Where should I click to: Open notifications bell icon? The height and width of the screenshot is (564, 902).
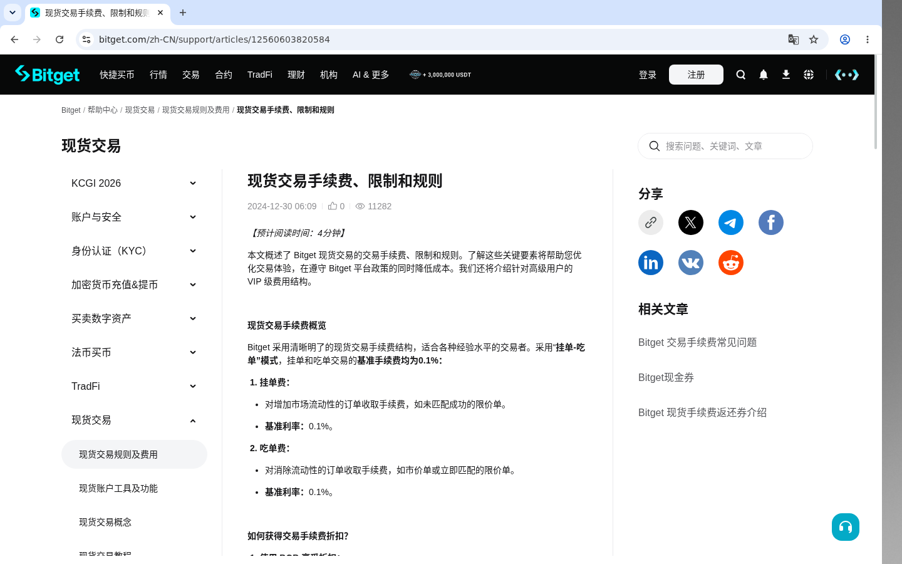[764, 75]
